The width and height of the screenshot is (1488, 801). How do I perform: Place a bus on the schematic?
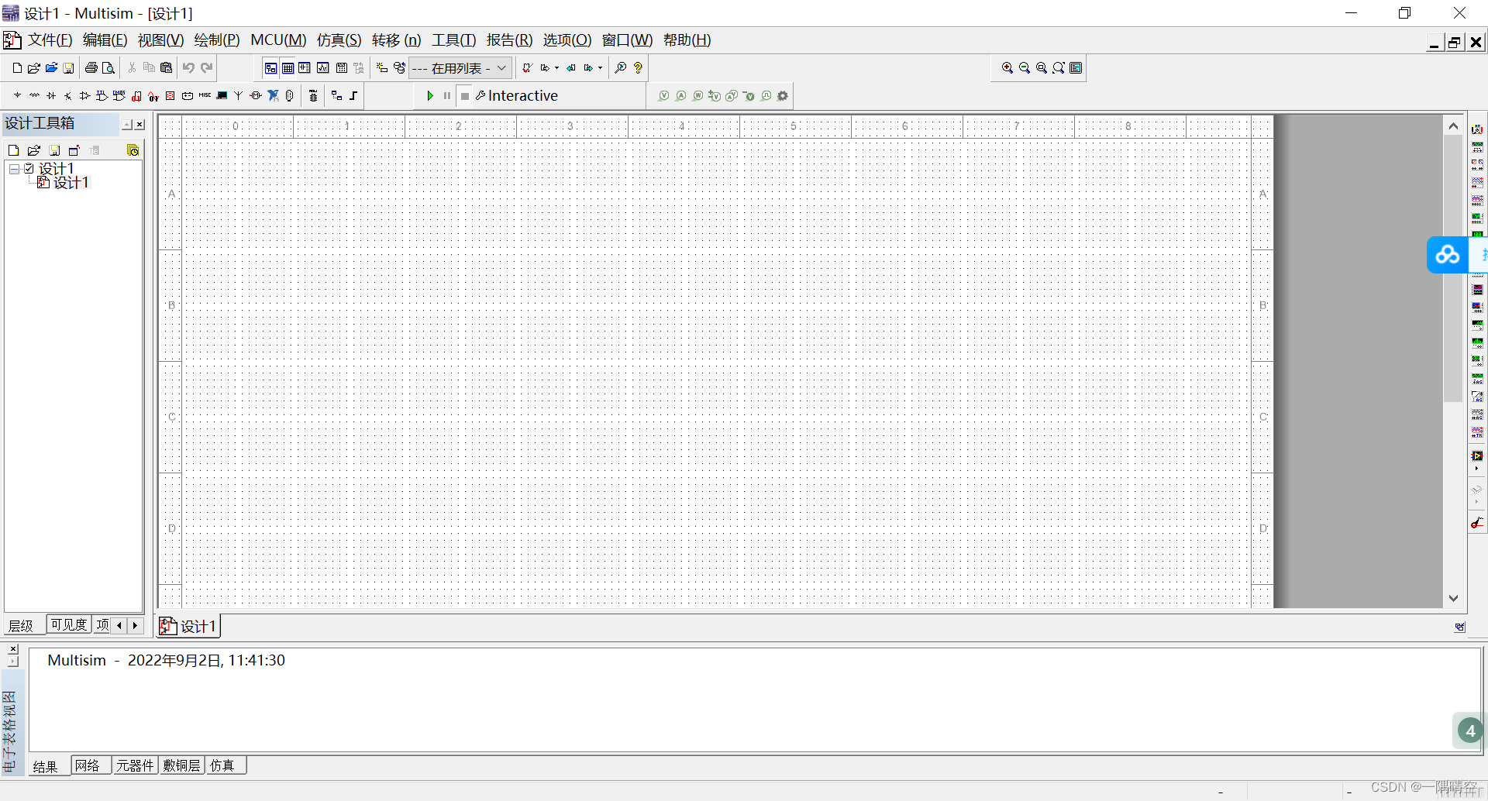(353, 95)
